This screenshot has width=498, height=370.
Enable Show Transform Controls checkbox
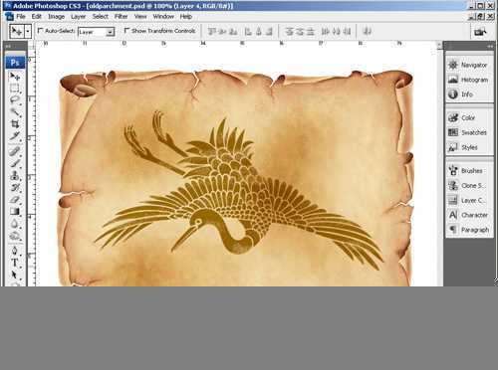pyautogui.click(x=126, y=31)
